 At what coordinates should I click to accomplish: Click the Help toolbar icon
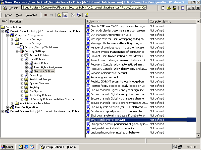tap(86, 15)
